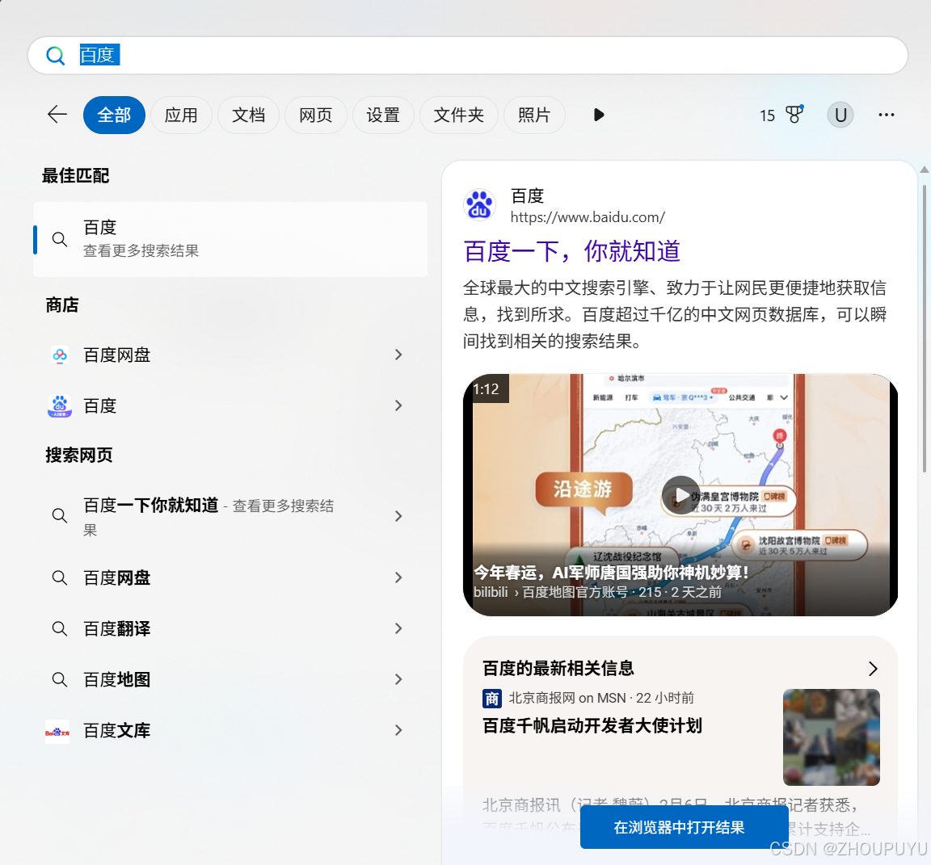Image resolution: width=931 pixels, height=865 pixels.
Task: Click the search icon of best match 百度
Action: click(x=59, y=239)
